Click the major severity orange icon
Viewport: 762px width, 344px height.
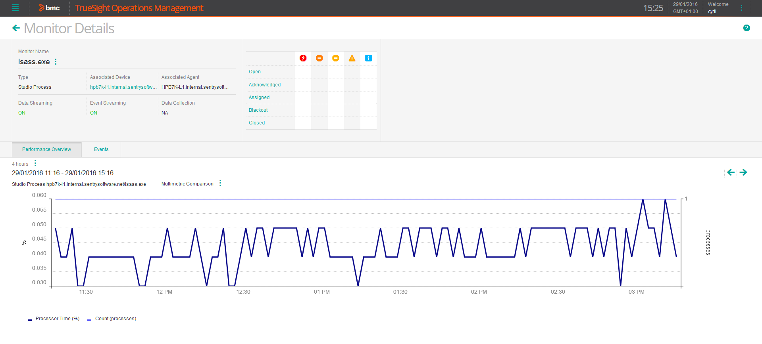coord(319,58)
